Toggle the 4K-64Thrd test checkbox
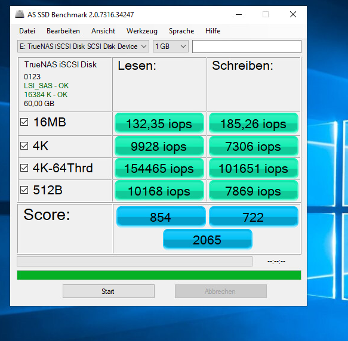Image resolution: width=348 pixels, height=341 pixels. pyautogui.click(x=24, y=168)
